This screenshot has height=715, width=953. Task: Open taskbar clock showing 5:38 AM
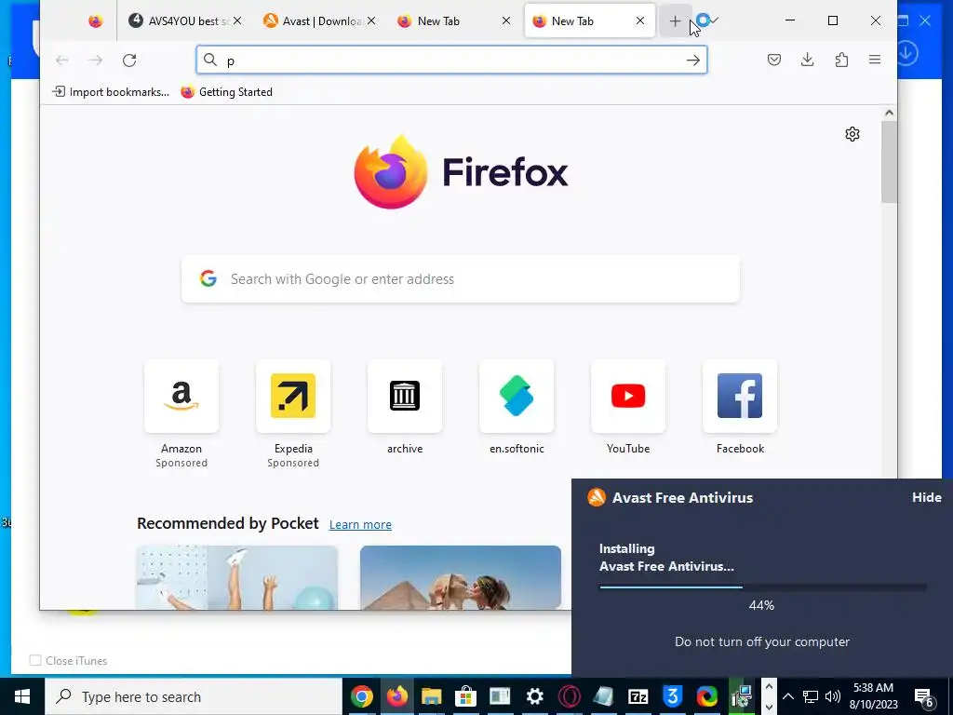(x=873, y=696)
